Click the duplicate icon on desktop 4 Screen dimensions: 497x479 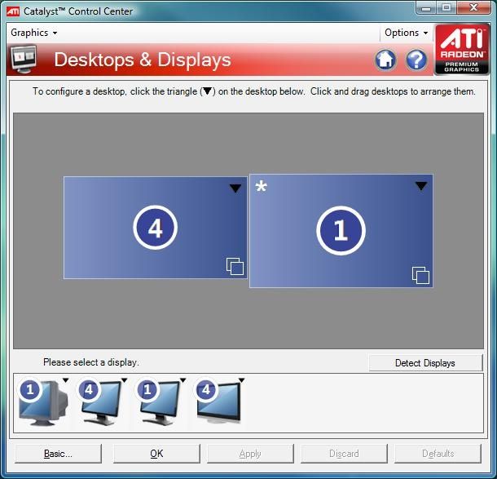[235, 266]
